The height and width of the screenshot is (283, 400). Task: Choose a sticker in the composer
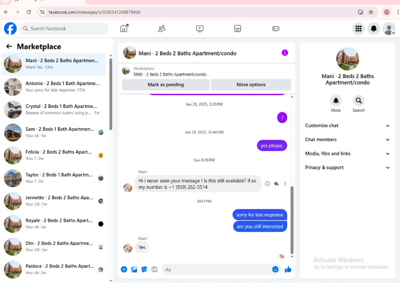pos(144,270)
